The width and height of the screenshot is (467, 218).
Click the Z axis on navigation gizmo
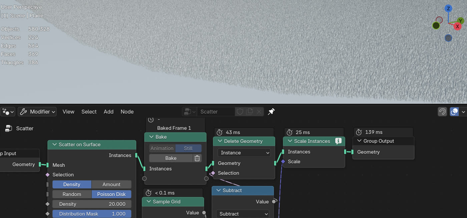(448, 9)
